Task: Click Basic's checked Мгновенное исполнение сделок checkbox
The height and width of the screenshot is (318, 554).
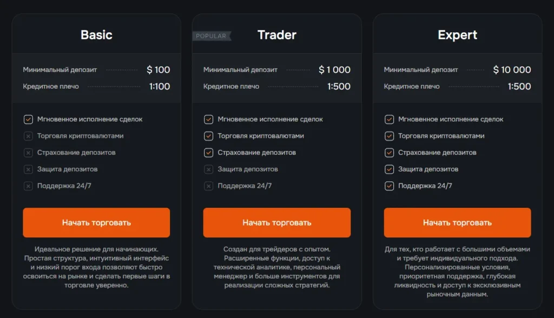Action: click(x=28, y=119)
